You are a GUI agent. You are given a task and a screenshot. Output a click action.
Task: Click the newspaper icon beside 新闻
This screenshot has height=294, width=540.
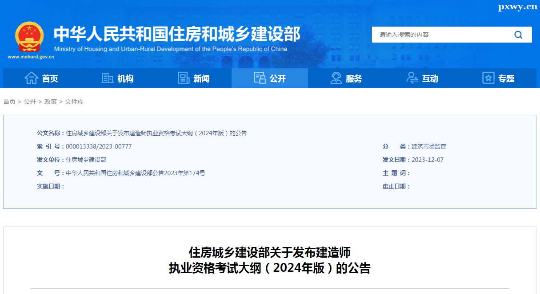pyautogui.click(x=184, y=78)
